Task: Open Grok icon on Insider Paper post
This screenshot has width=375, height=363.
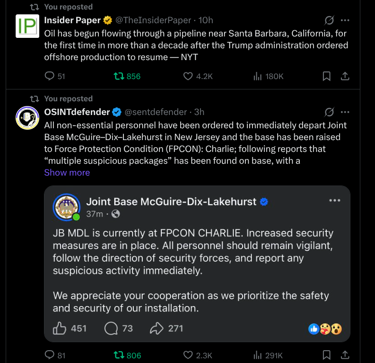Action: pyautogui.click(x=329, y=20)
